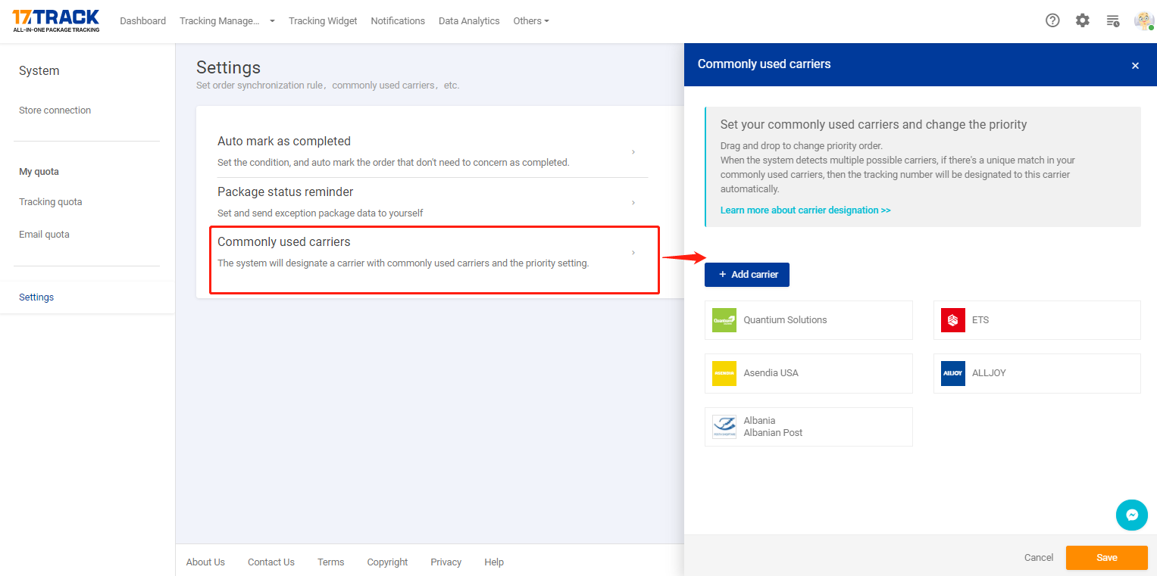Viewport: 1157px width, 576px height.
Task: Open Learn more about carrier designation link
Action: [x=805, y=210]
